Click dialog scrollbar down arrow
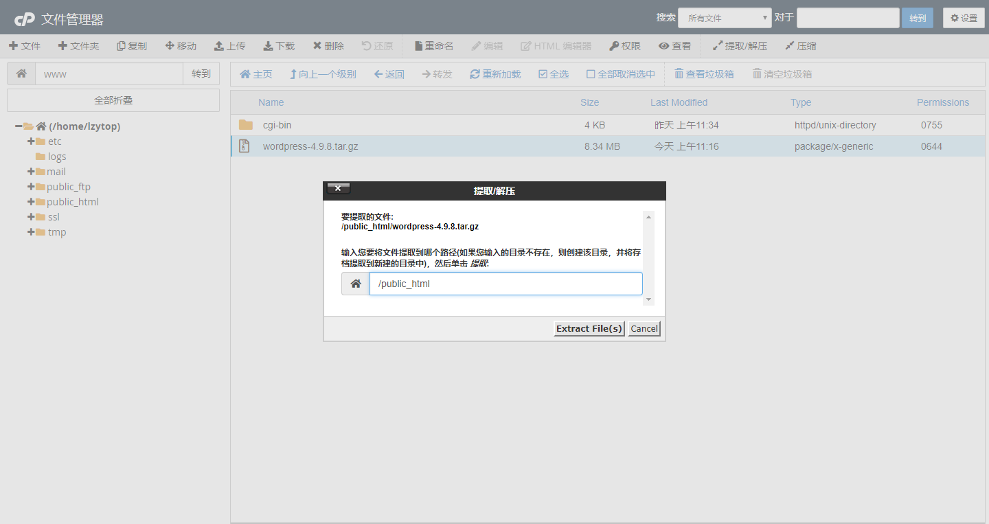989x524 pixels. pos(648,300)
